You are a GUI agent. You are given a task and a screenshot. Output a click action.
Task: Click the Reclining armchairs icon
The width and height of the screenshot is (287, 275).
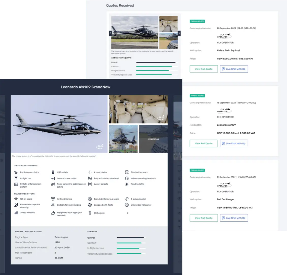(x=16, y=172)
